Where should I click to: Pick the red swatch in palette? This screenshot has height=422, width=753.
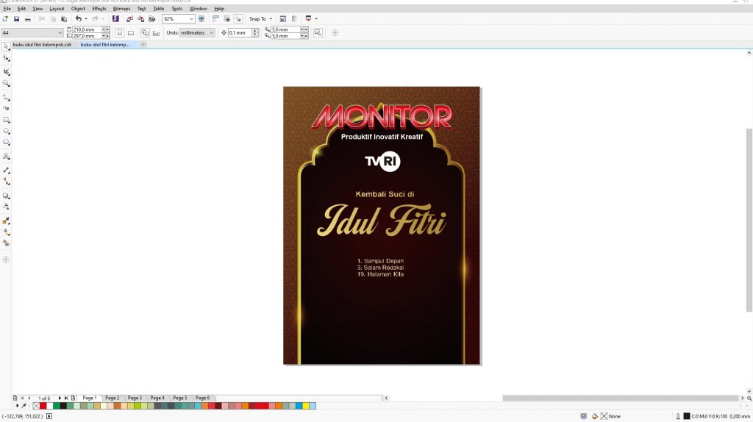click(x=43, y=406)
